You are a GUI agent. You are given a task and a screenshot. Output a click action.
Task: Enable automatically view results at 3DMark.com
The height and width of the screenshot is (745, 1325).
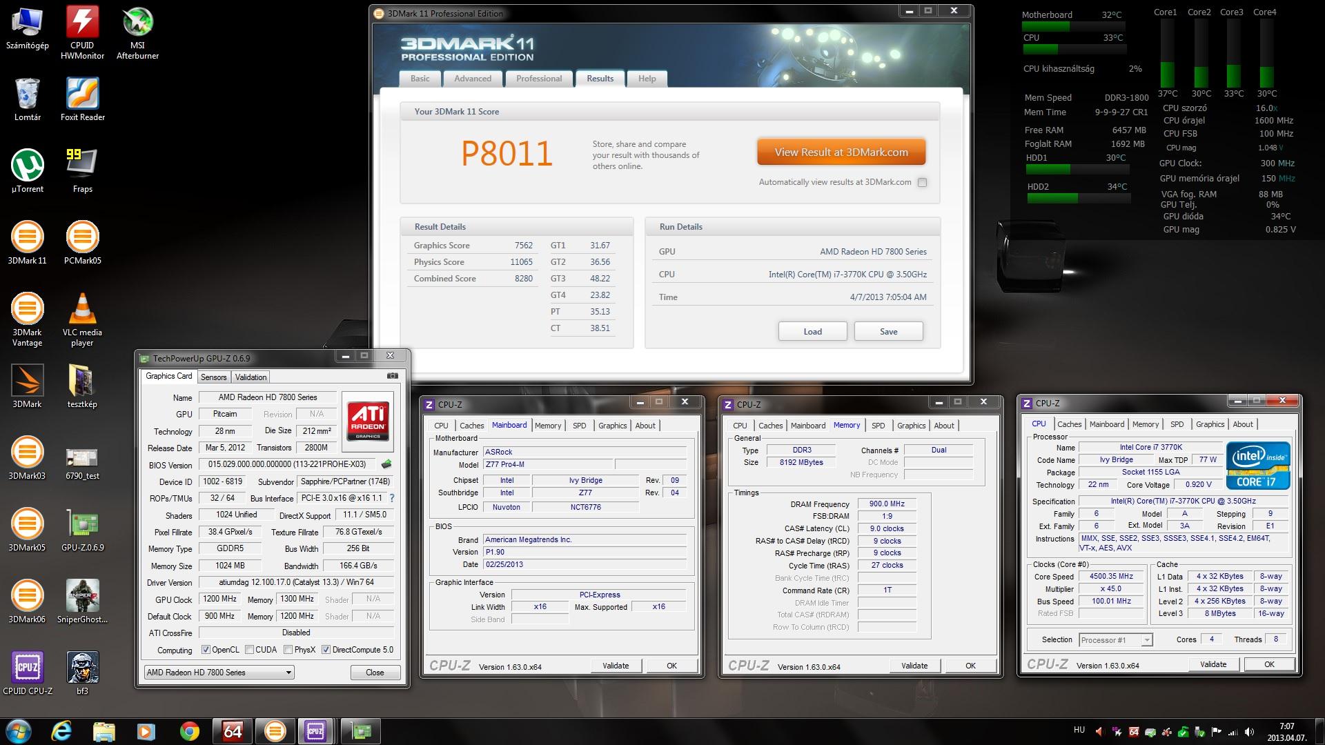point(923,183)
